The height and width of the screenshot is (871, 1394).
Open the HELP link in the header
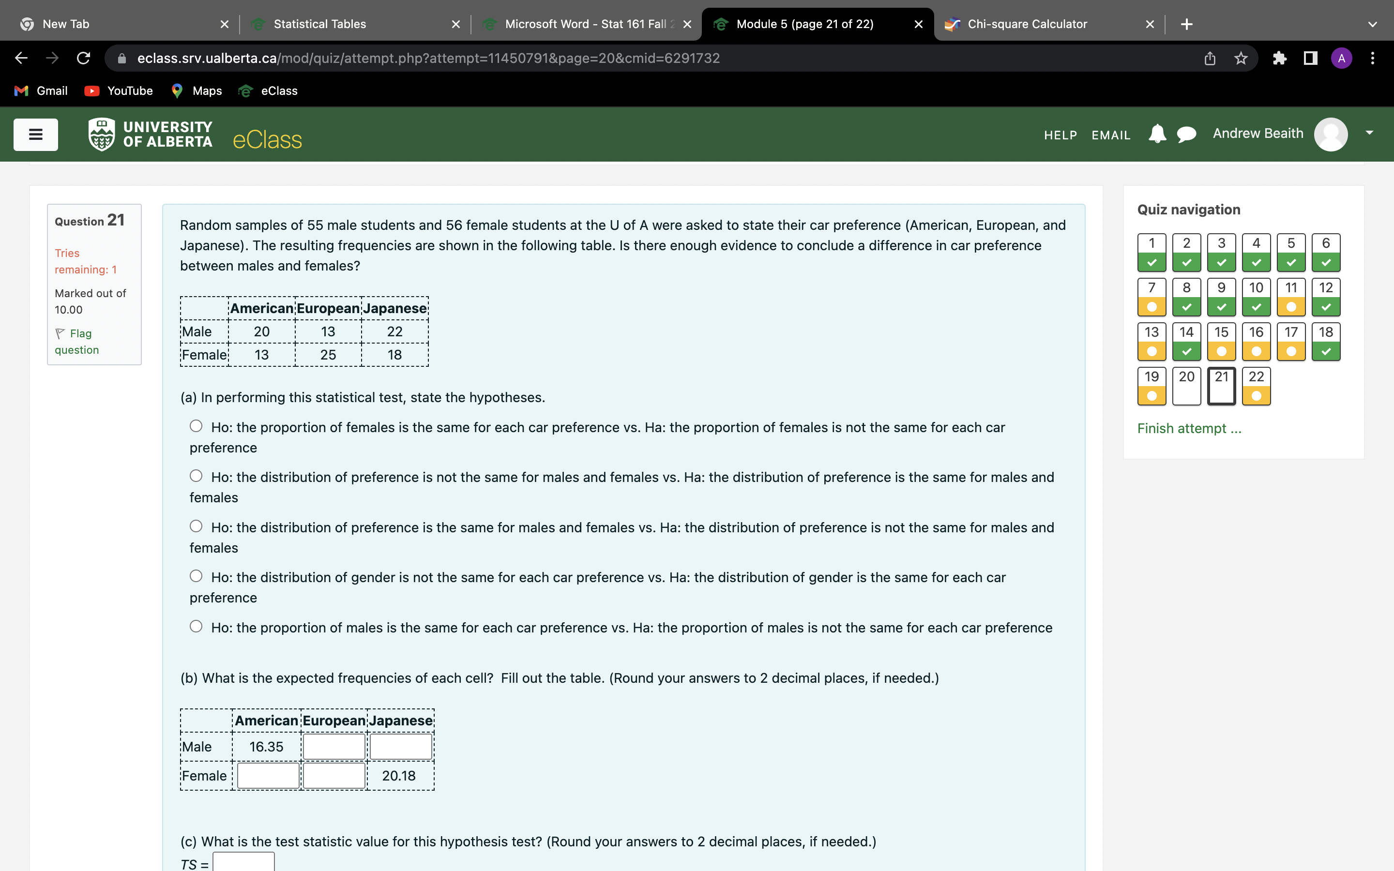pyautogui.click(x=1061, y=135)
